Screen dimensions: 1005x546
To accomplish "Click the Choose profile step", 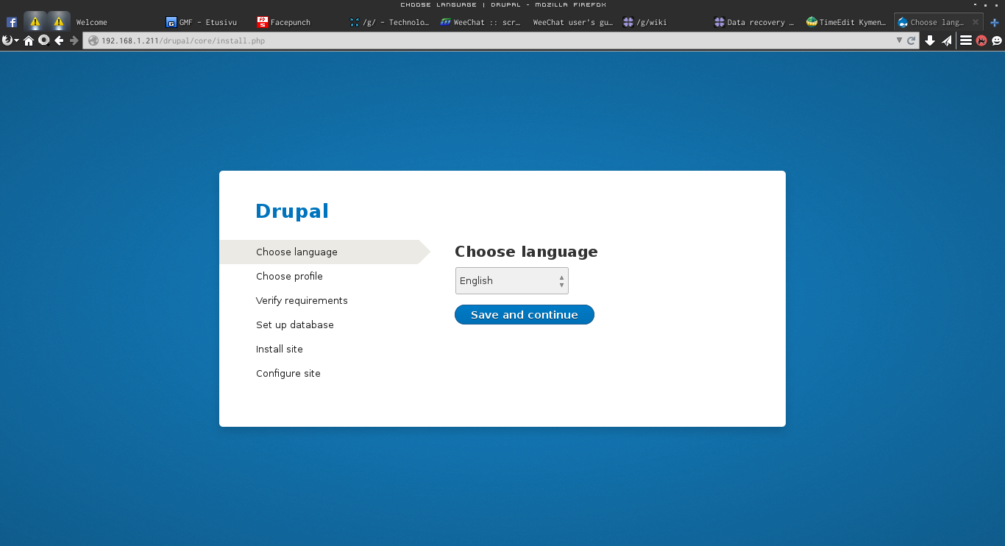I will click(289, 276).
